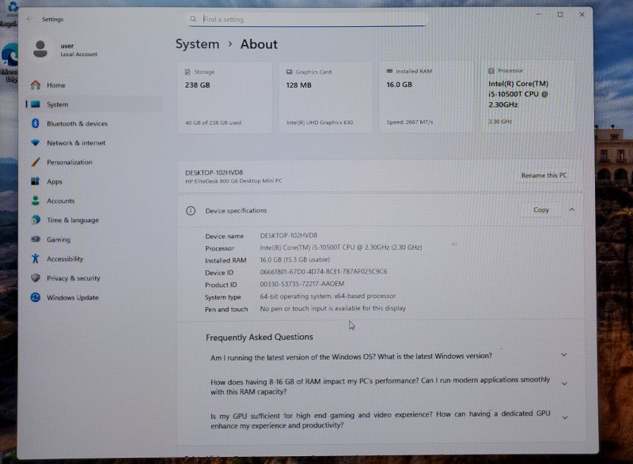Click the Storage card icon
Viewport: 633px width, 464px height.
point(188,72)
